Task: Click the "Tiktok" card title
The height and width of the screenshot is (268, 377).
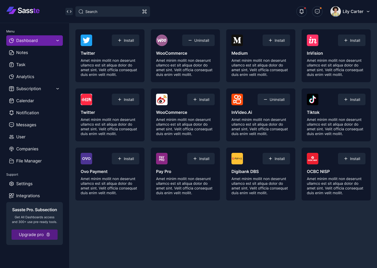Action: point(313,112)
